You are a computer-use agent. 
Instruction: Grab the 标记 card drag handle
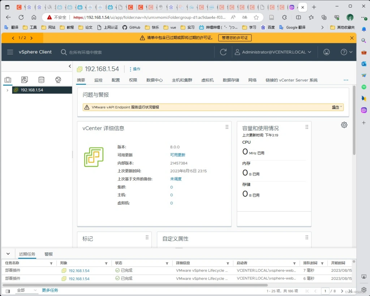point(147,237)
